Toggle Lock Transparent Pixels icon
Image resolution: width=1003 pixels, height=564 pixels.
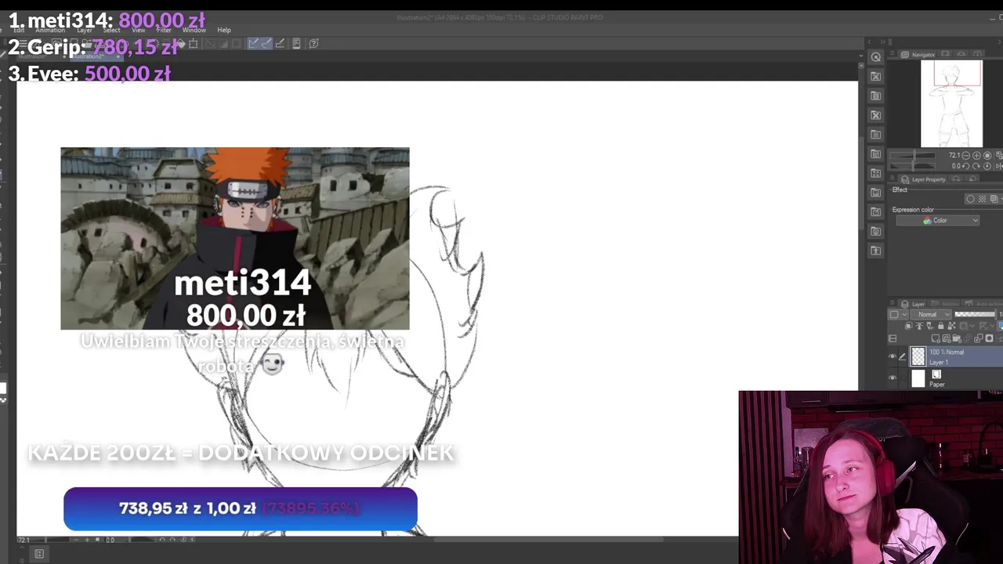(951, 326)
